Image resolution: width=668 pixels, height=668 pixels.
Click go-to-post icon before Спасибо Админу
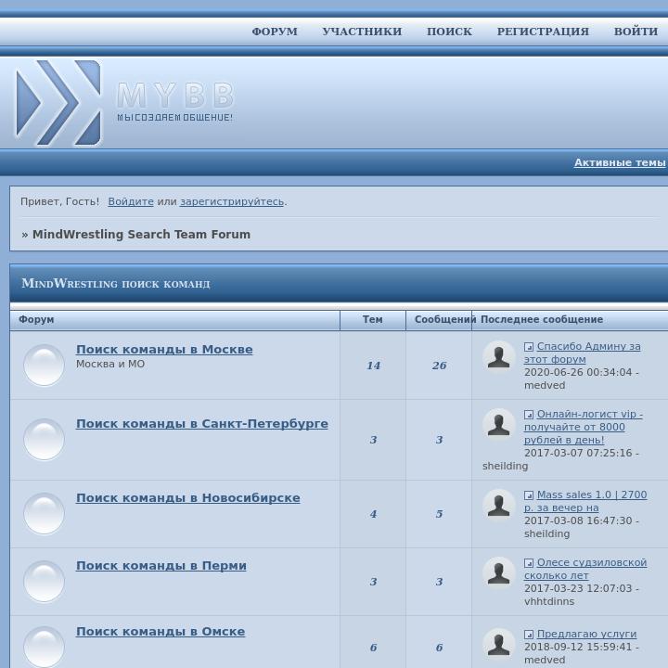tap(529, 347)
